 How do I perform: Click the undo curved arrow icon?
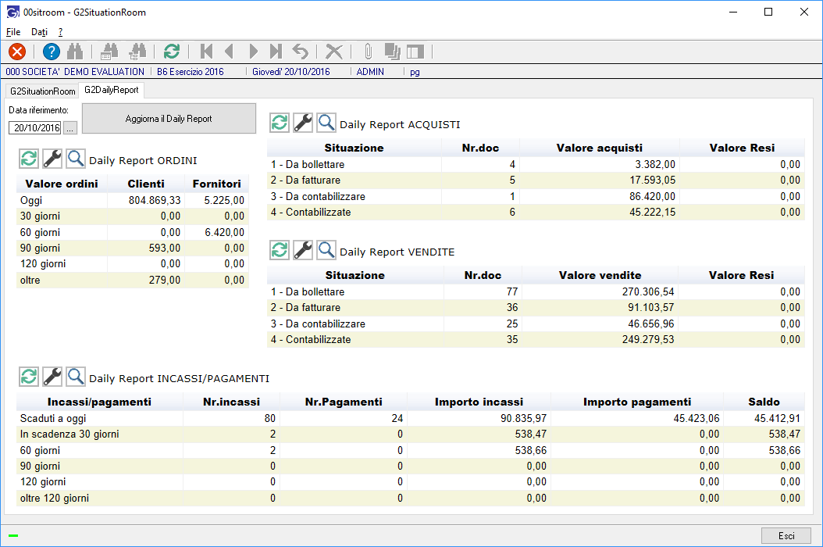pyautogui.click(x=300, y=52)
